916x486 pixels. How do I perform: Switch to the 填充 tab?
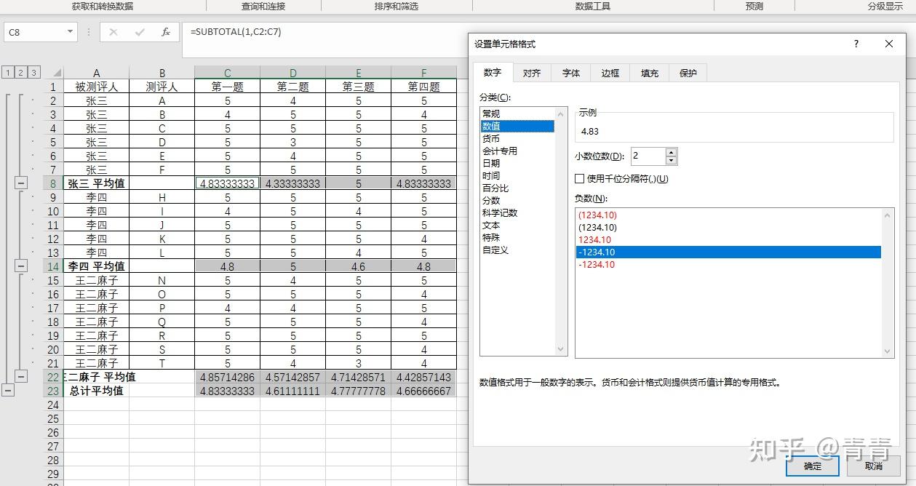point(650,73)
